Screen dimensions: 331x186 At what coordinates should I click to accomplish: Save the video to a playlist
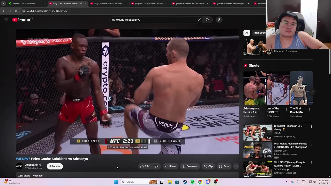coord(224,166)
